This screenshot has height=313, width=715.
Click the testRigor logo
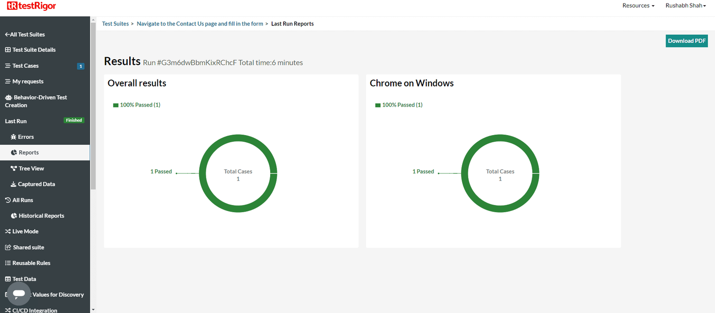click(32, 6)
